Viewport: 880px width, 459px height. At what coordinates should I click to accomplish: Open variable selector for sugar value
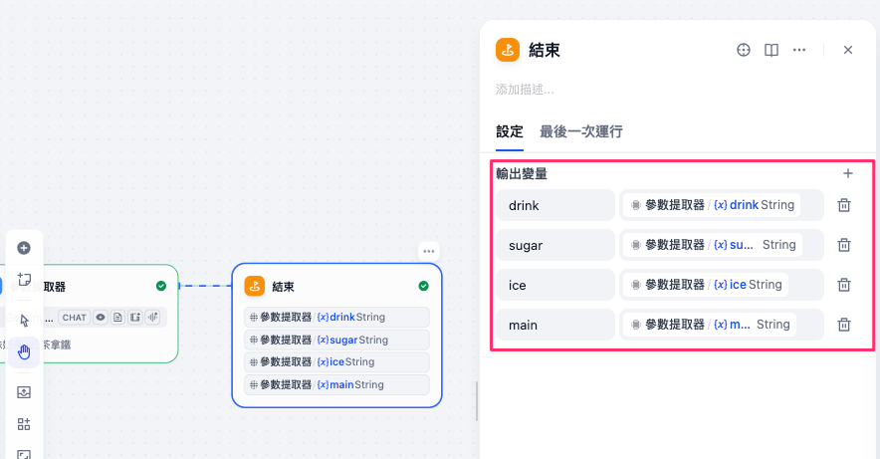(721, 245)
